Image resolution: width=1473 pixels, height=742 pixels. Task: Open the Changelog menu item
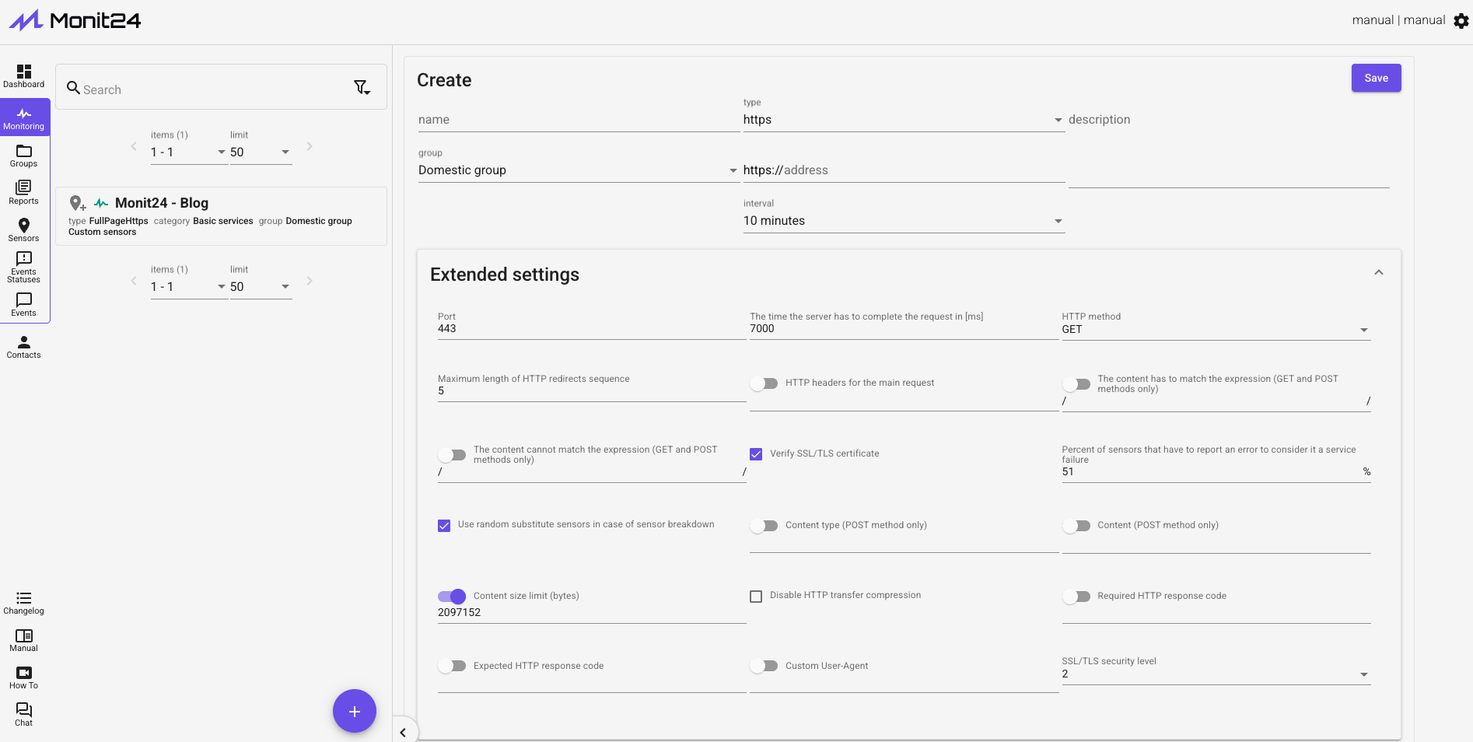24,603
